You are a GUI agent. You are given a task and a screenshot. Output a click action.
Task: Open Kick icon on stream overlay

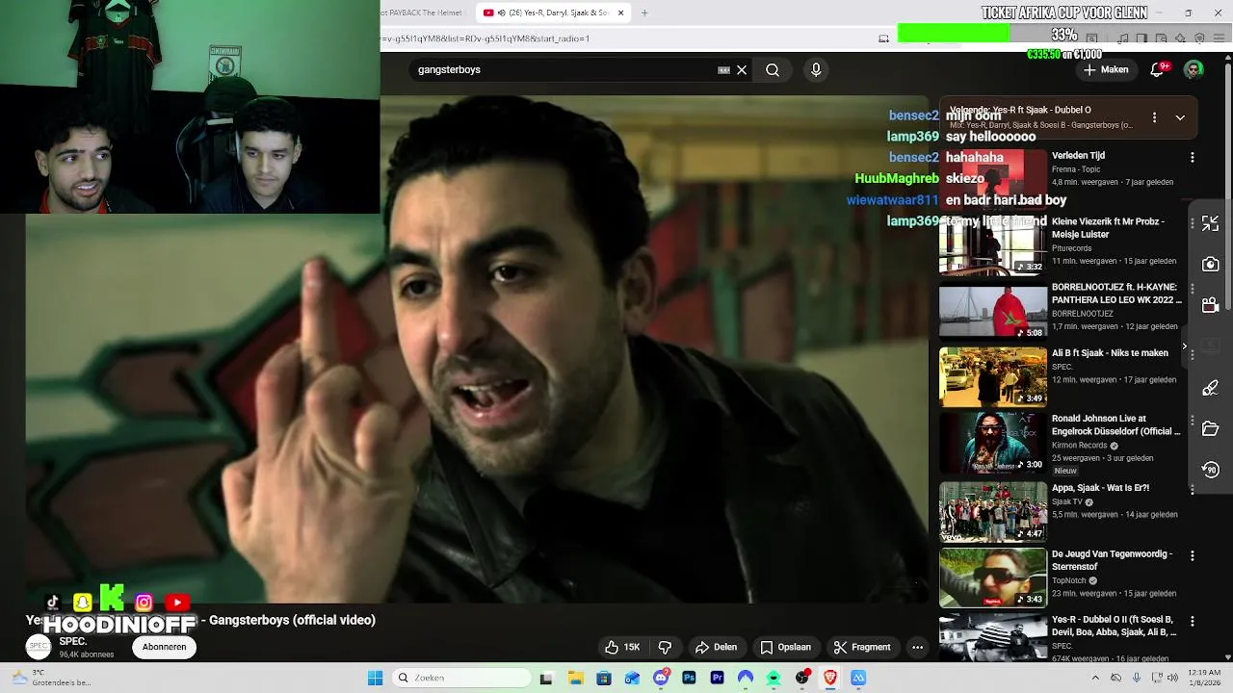tap(113, 598)
